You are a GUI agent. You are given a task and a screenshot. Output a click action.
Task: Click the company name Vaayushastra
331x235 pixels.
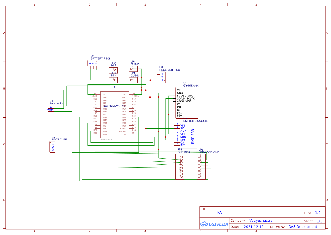click(x=261, y=221)
